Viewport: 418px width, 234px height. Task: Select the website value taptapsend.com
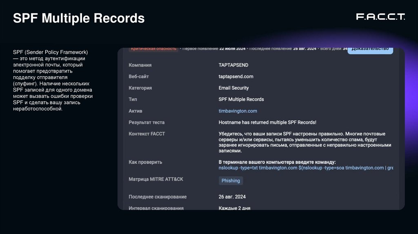(x=236, y=77)
